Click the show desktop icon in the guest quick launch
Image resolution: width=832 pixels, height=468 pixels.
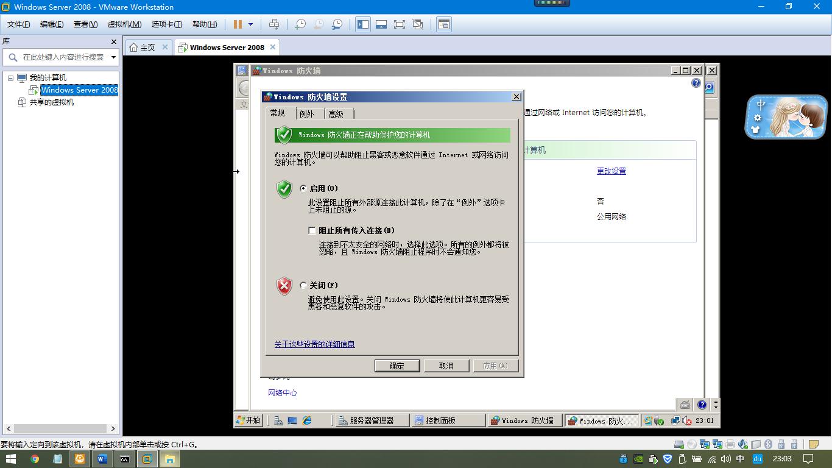[x=292, y=420]
